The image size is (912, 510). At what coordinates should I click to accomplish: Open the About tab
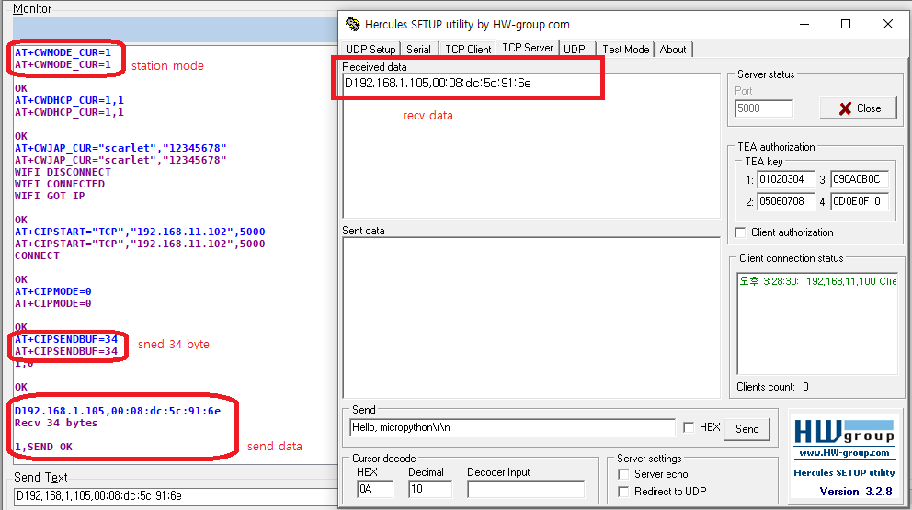673,50
